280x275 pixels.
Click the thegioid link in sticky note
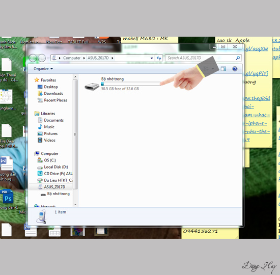point(257,98)
